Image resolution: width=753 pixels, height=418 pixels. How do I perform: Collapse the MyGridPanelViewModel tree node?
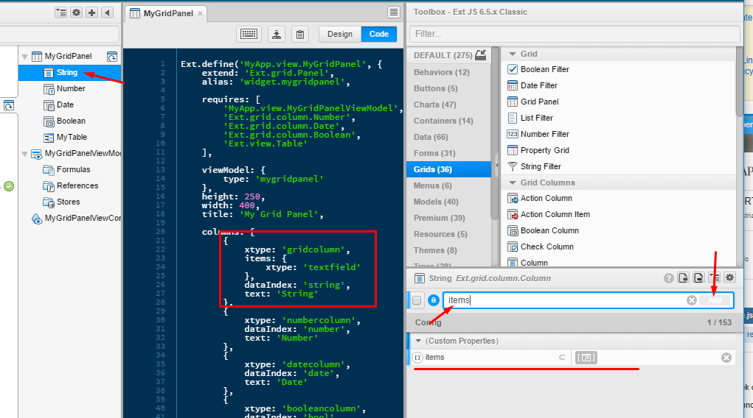[x=24, y=154]
